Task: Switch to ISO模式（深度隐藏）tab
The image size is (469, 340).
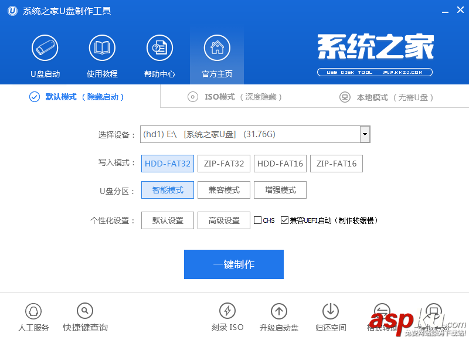Action: point(235,97)
